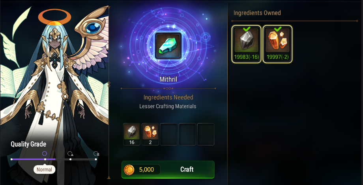Click the silver ore ingredient slot showing 16
Screen dimensions: 363x185
click(x=132, y=134)
